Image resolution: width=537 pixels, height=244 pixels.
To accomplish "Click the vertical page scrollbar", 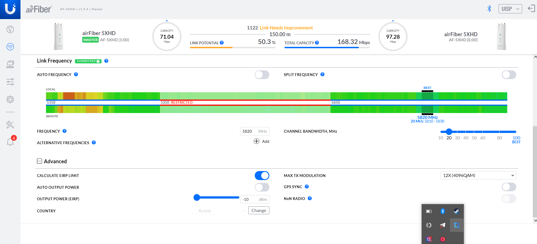I will click(x=535, y=172).
